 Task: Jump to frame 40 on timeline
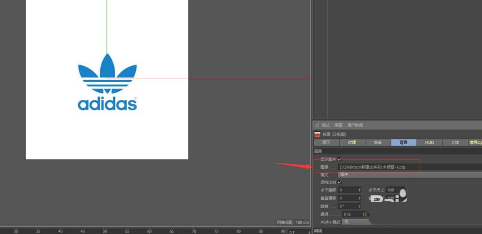(x=61, y=231)
